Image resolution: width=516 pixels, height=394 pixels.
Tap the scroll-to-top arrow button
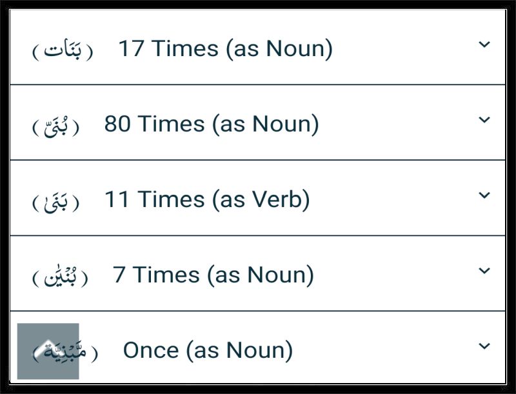[48, 351]
